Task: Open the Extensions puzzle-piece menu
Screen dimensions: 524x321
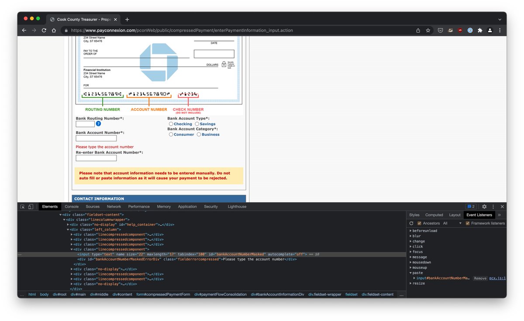Action: pyautogui.click(x=480, y=31)
